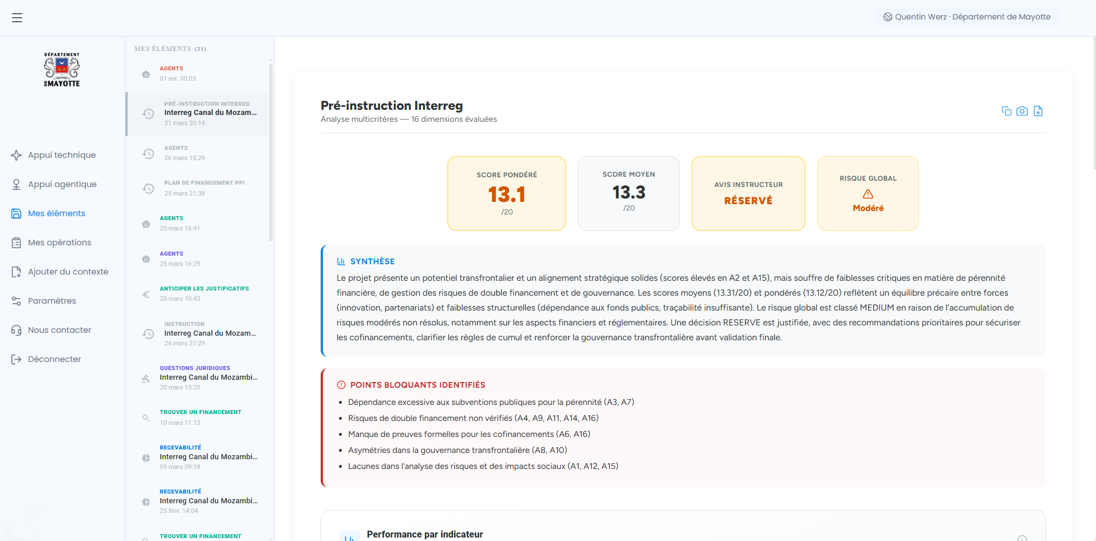The image size is (1096, 541).
Task: Click the Mes éléments list scrollbar
Action: coord(270,152)
